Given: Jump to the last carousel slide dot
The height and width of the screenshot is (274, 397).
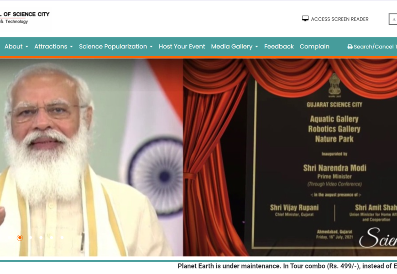Looking at the screenshot, I should click(62, 237).
